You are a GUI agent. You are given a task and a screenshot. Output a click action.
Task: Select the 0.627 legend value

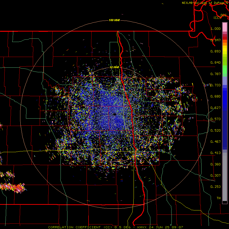pyautogui.click(x=216, y=108)
